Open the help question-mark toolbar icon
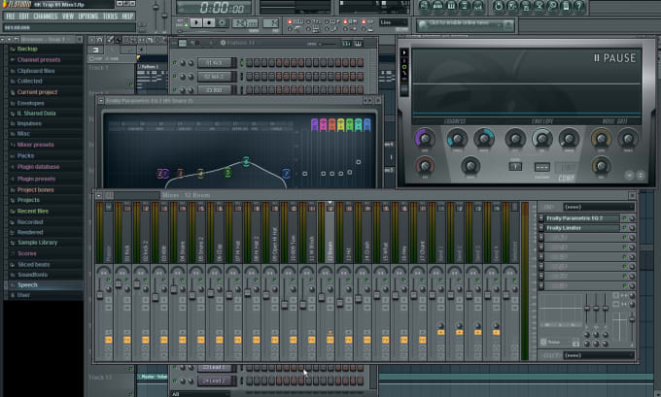 579,7
